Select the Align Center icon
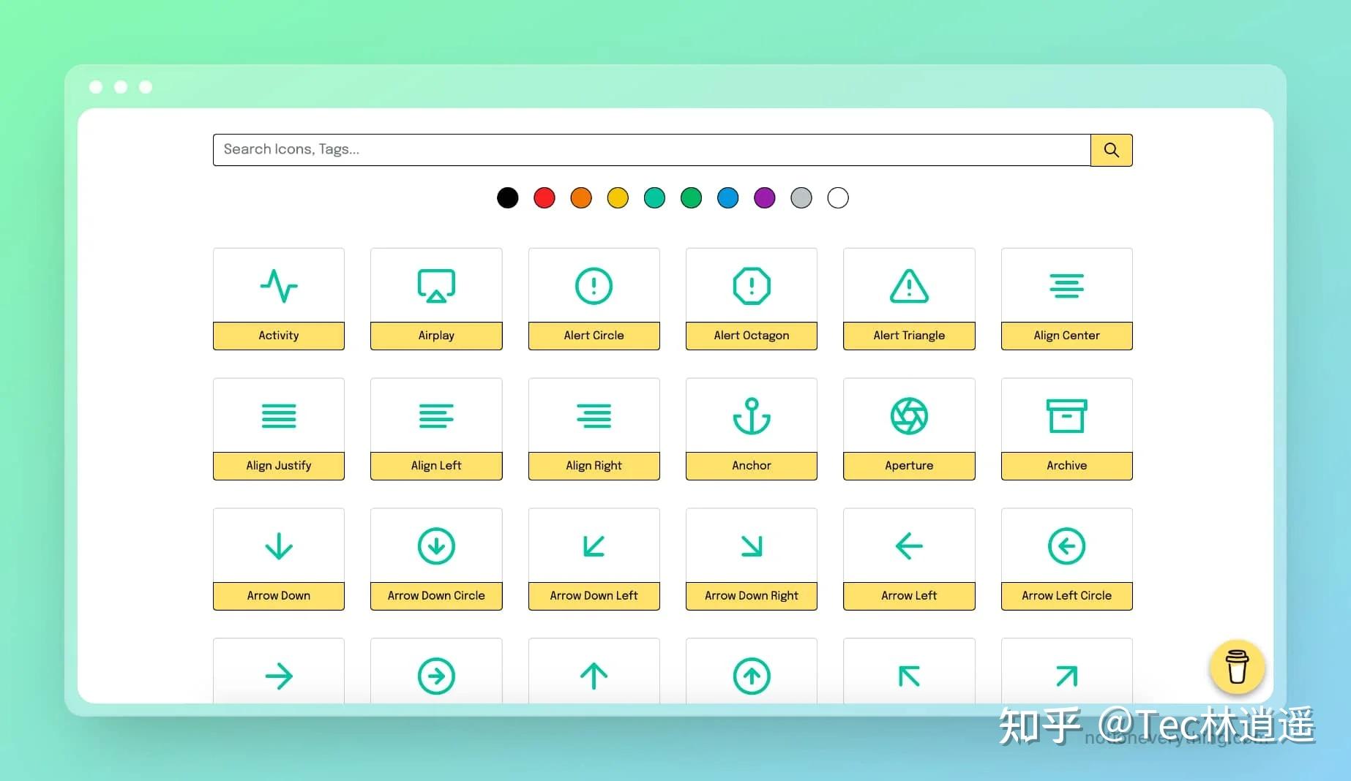 point(1066,286)
